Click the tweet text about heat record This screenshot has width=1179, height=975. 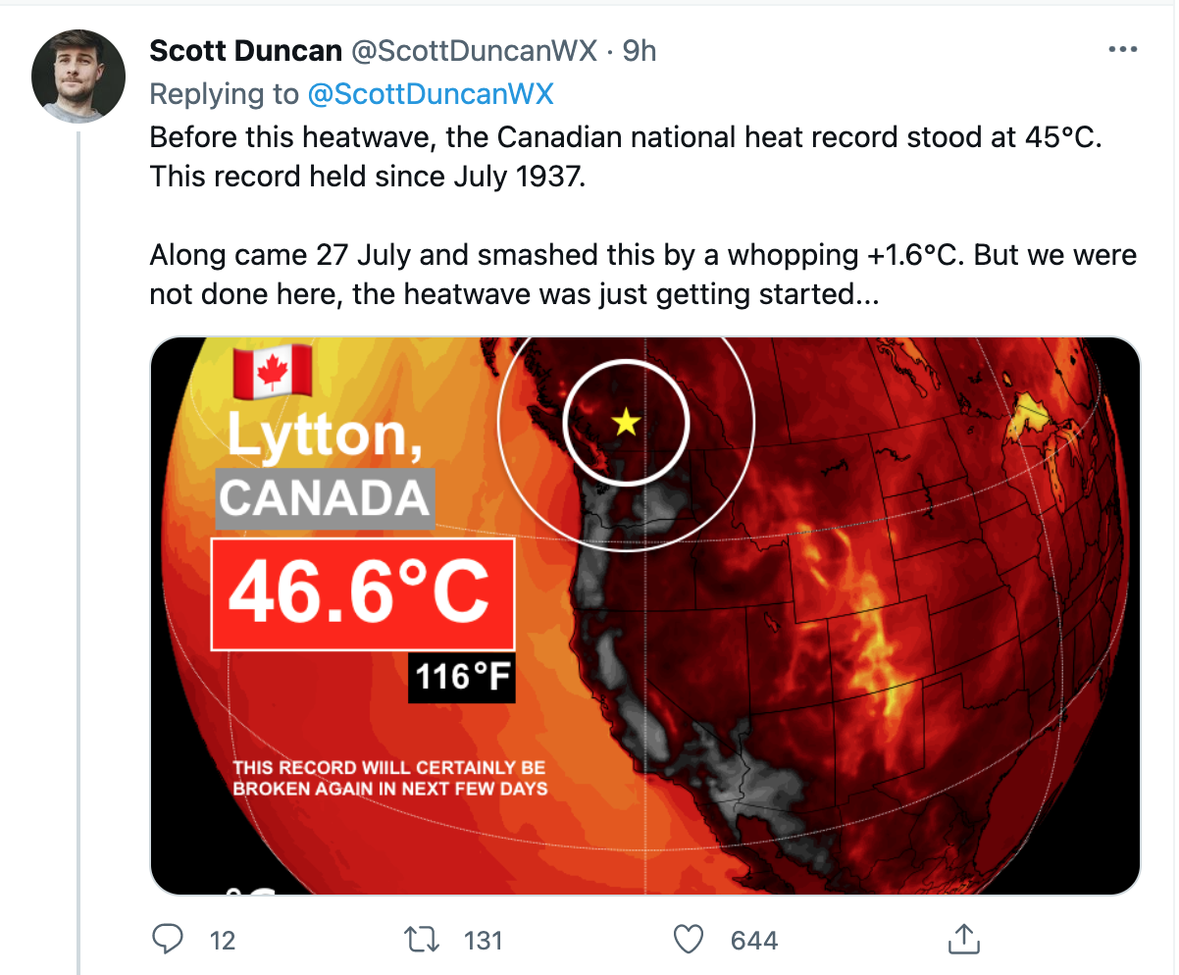[x=642, y=216]
